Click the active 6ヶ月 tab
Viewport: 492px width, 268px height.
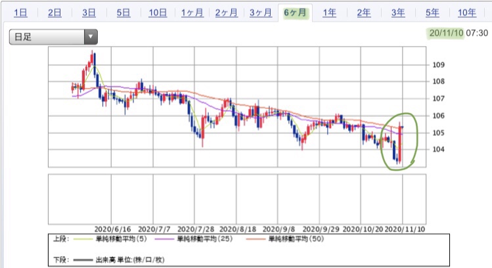(295, 13)
